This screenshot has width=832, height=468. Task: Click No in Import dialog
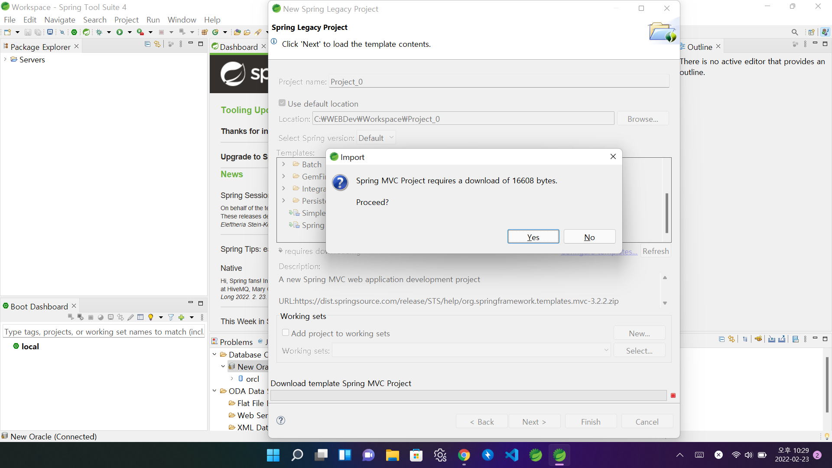point(589,237)
